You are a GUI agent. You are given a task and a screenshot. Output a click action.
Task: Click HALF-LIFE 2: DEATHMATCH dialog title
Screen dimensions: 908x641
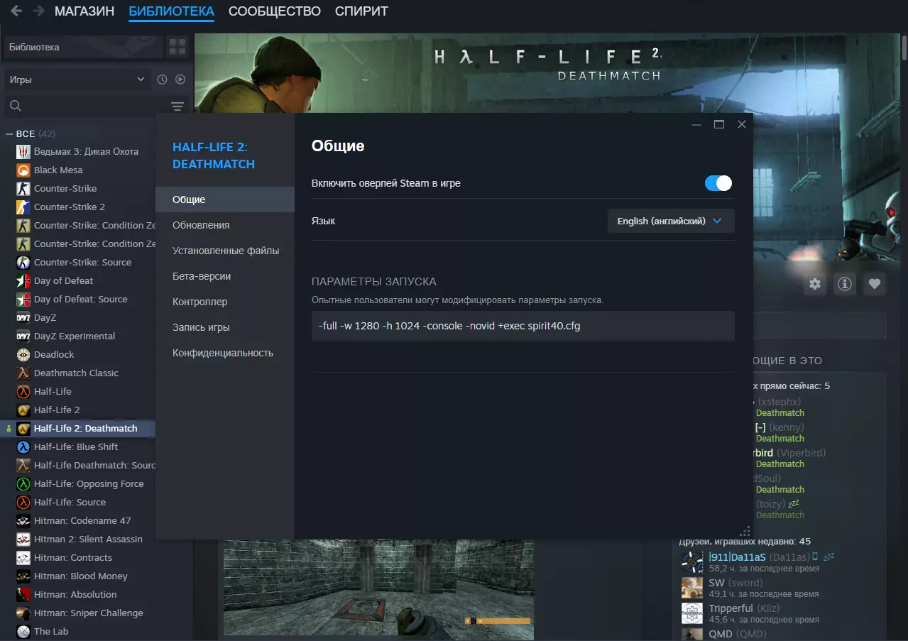[x=214, y=155]
